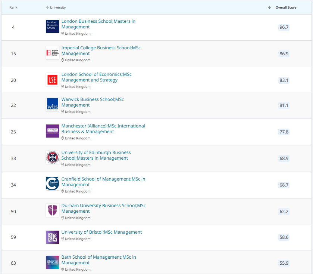Image resolution: width=313 pixels, height=274 pixels.
Task: Click the purple Manchester Alliance logo
Action: [52, 131]
